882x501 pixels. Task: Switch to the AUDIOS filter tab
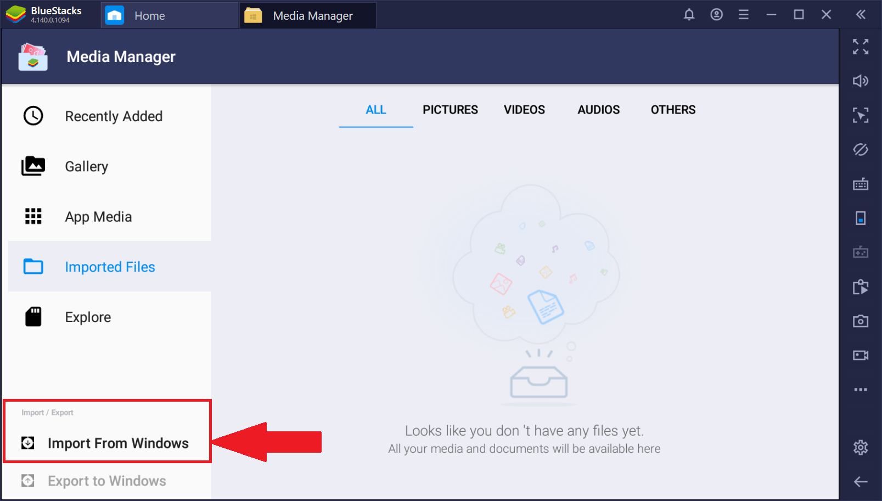[598, 110]
